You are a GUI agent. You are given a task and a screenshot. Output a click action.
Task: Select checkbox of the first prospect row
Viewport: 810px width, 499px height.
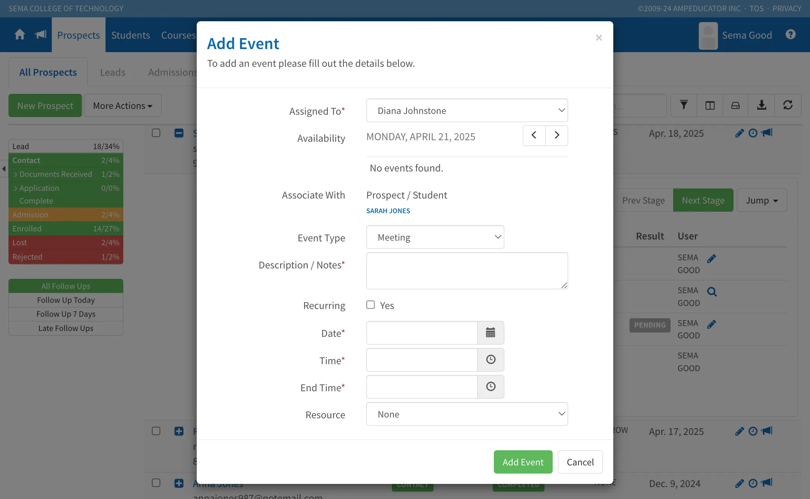point(156,133)
